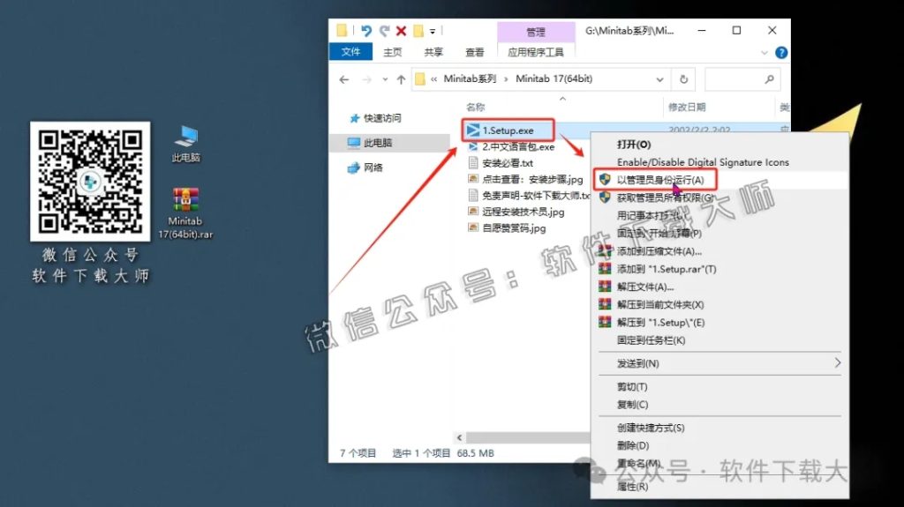904x507 pixels.
Task: Choose 解压文件(A)... menu entry
Action: (645, 287)
